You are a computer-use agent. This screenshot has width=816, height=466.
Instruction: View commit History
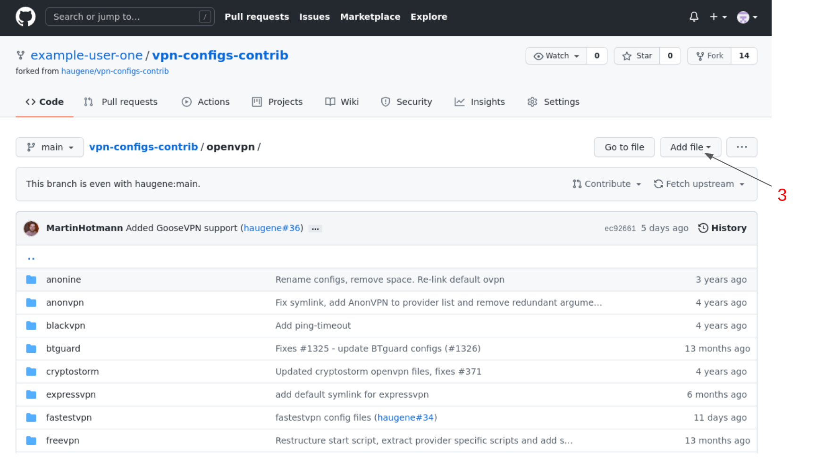[x=722, y=228]
